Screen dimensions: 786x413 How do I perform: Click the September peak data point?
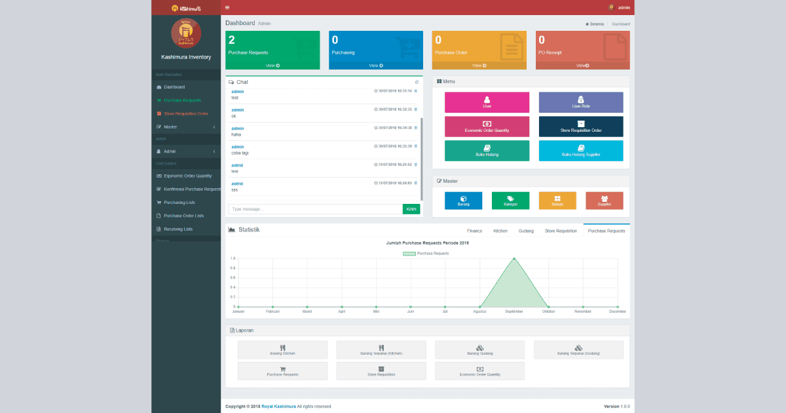[514, 258]
